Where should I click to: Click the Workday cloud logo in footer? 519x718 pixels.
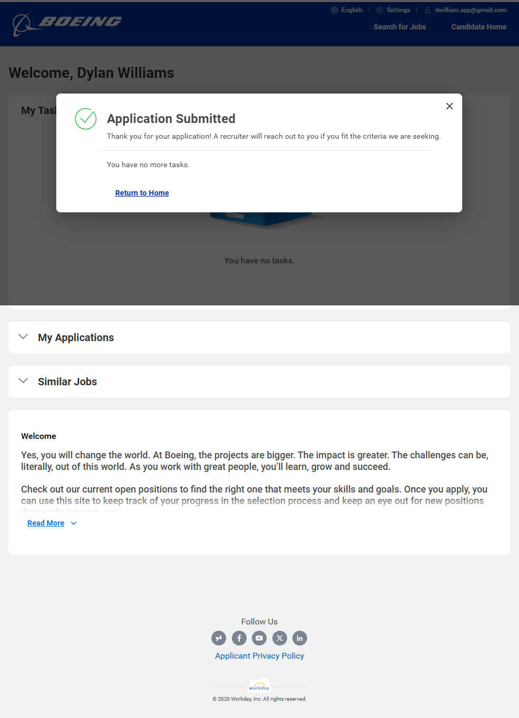(259, 686)
